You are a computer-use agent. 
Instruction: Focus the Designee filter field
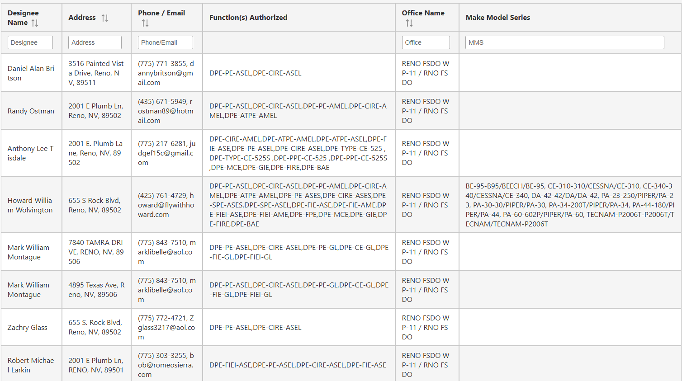point(30,42)
